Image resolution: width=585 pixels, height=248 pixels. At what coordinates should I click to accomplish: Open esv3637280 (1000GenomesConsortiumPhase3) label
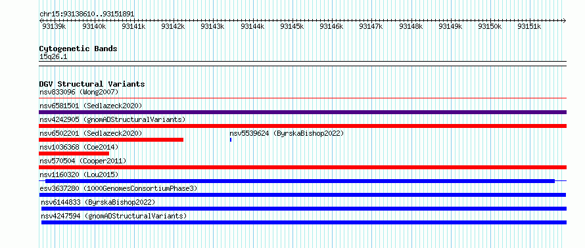click(118, 188)
